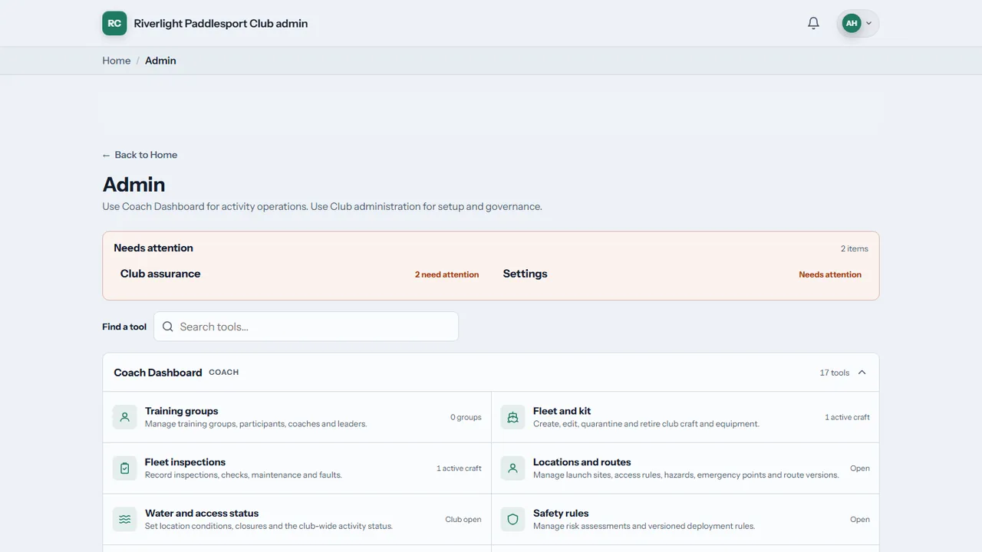Click '1 active craft' beside Fleet and kit
This screenshot has height=552, width=982.
pos(847,417)
